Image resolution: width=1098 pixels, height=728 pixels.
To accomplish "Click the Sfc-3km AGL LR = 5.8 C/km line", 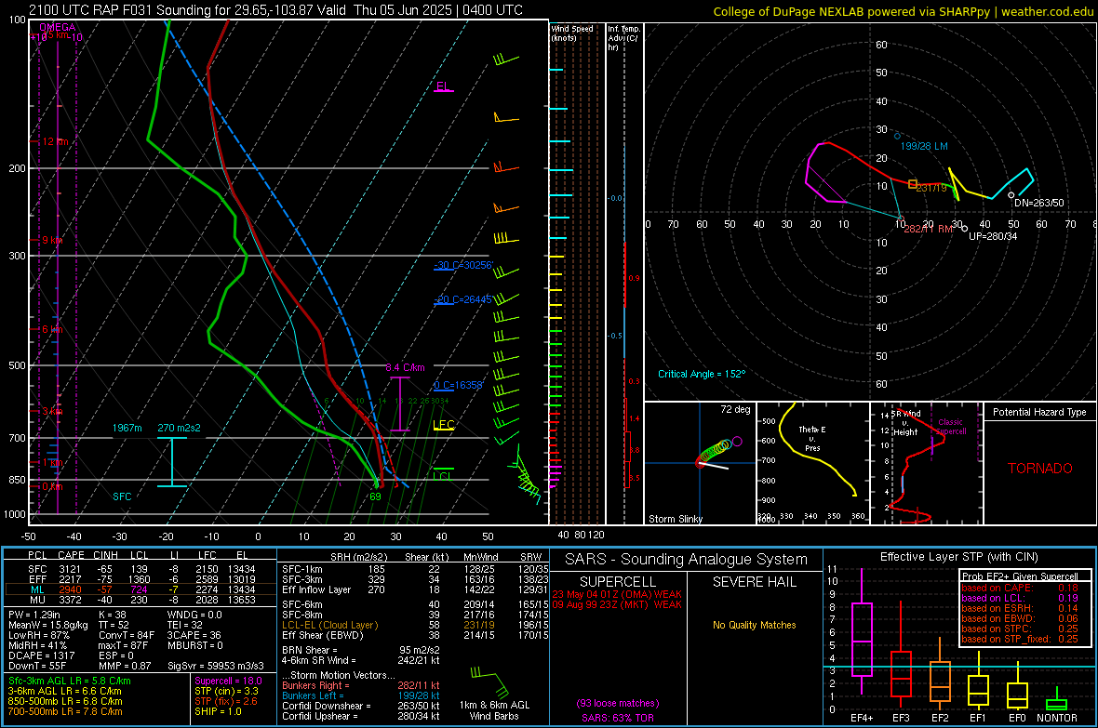I will click(70, 681).
